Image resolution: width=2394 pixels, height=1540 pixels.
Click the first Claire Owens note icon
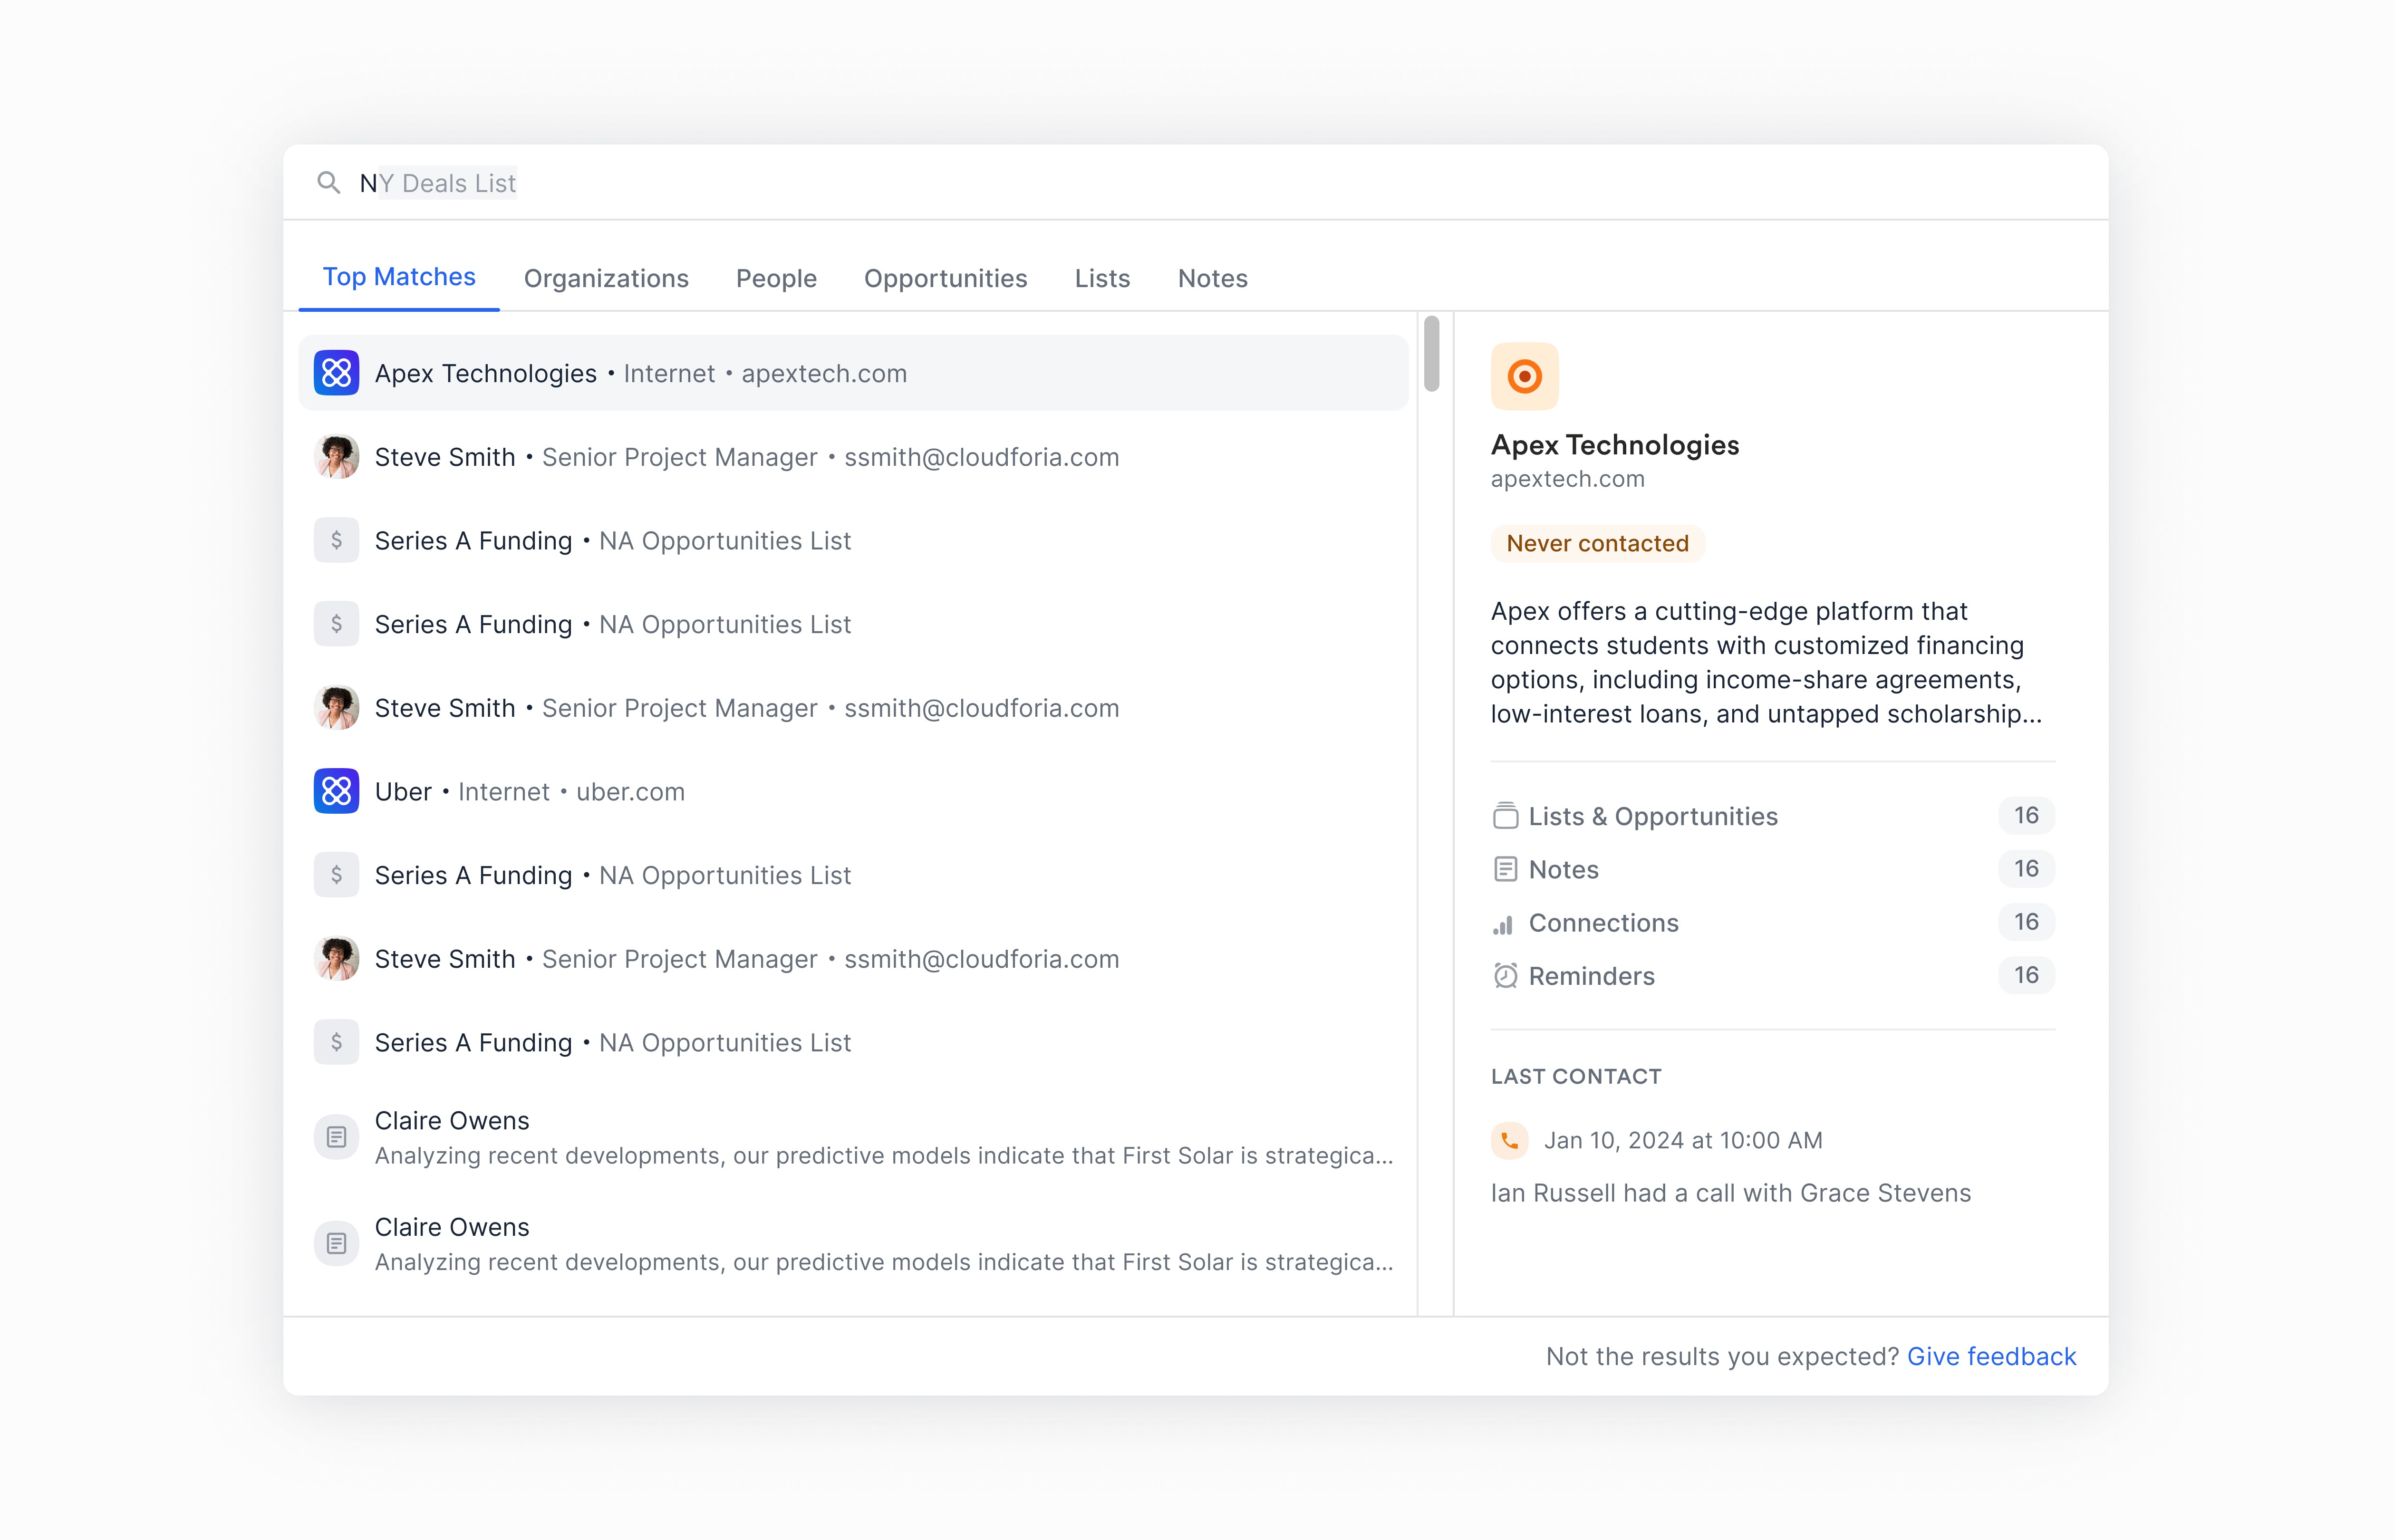tap(336, 1137)
